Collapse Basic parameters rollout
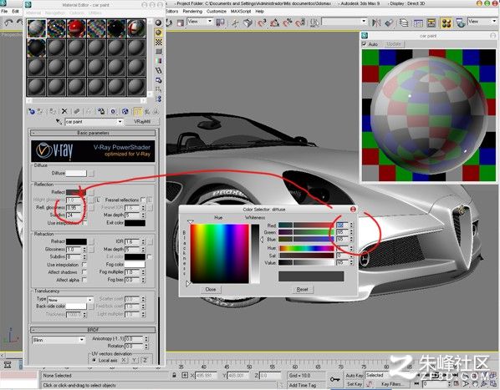The height and width of the screenshot is (390, 500). pos(93,133)
